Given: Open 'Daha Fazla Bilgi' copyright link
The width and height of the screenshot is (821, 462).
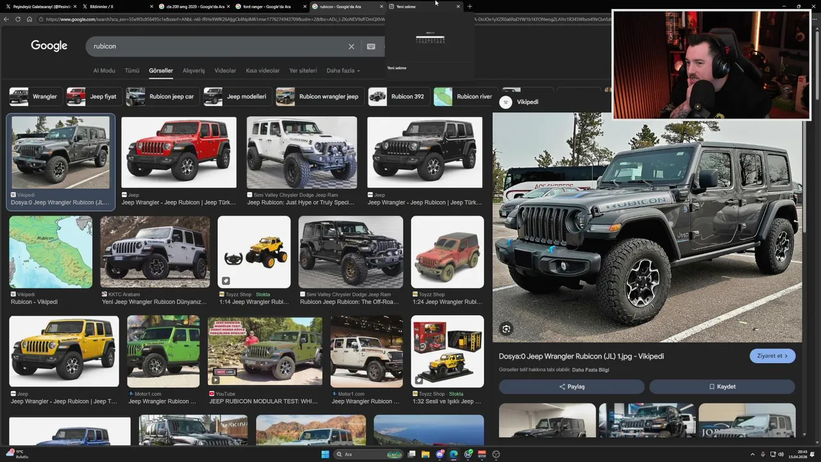Looking at the screenshot, I should [x=591, y=370].
